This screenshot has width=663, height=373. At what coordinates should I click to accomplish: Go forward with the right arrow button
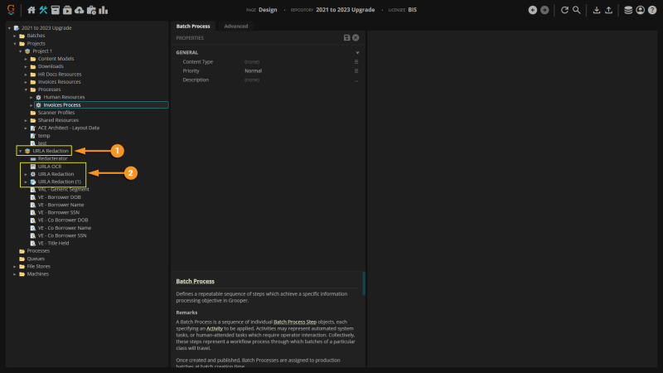coord(544,10)
